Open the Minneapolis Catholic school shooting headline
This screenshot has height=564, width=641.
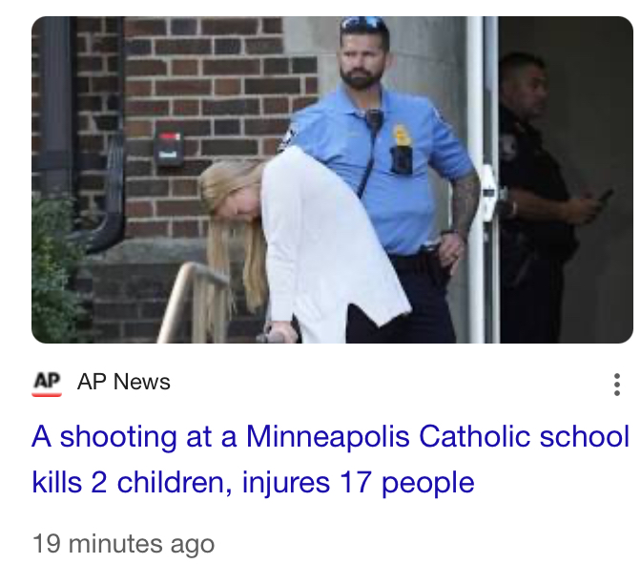pyautogui.click(x=330, y=459)
